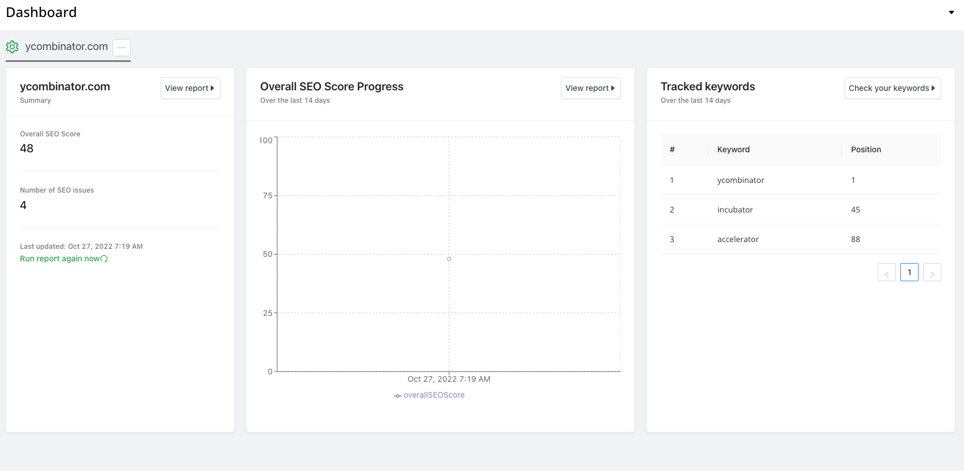964x471 pixels.
Task: Click the ycombinator.com summary card heading
Action: pos(65,86)
